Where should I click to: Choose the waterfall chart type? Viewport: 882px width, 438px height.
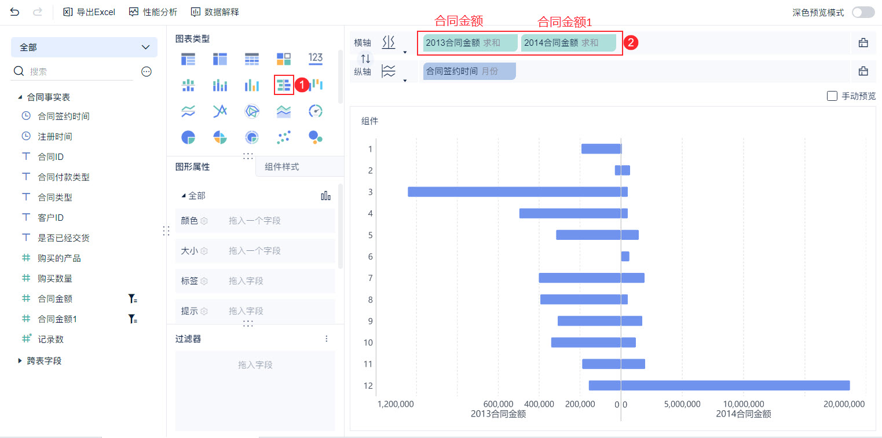click(316, 85)
